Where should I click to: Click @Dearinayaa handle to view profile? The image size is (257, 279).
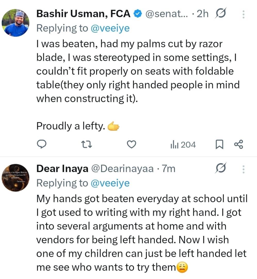click(x=121, y=168)
